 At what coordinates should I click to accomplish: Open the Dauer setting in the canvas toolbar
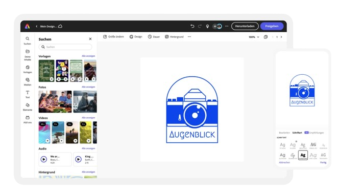pyautogui.click(x=154, y=37)
